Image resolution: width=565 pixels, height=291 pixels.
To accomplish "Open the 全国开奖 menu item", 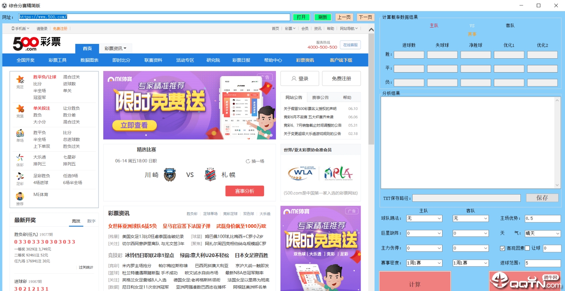I will pyautogui.click(x=26, y=60).
